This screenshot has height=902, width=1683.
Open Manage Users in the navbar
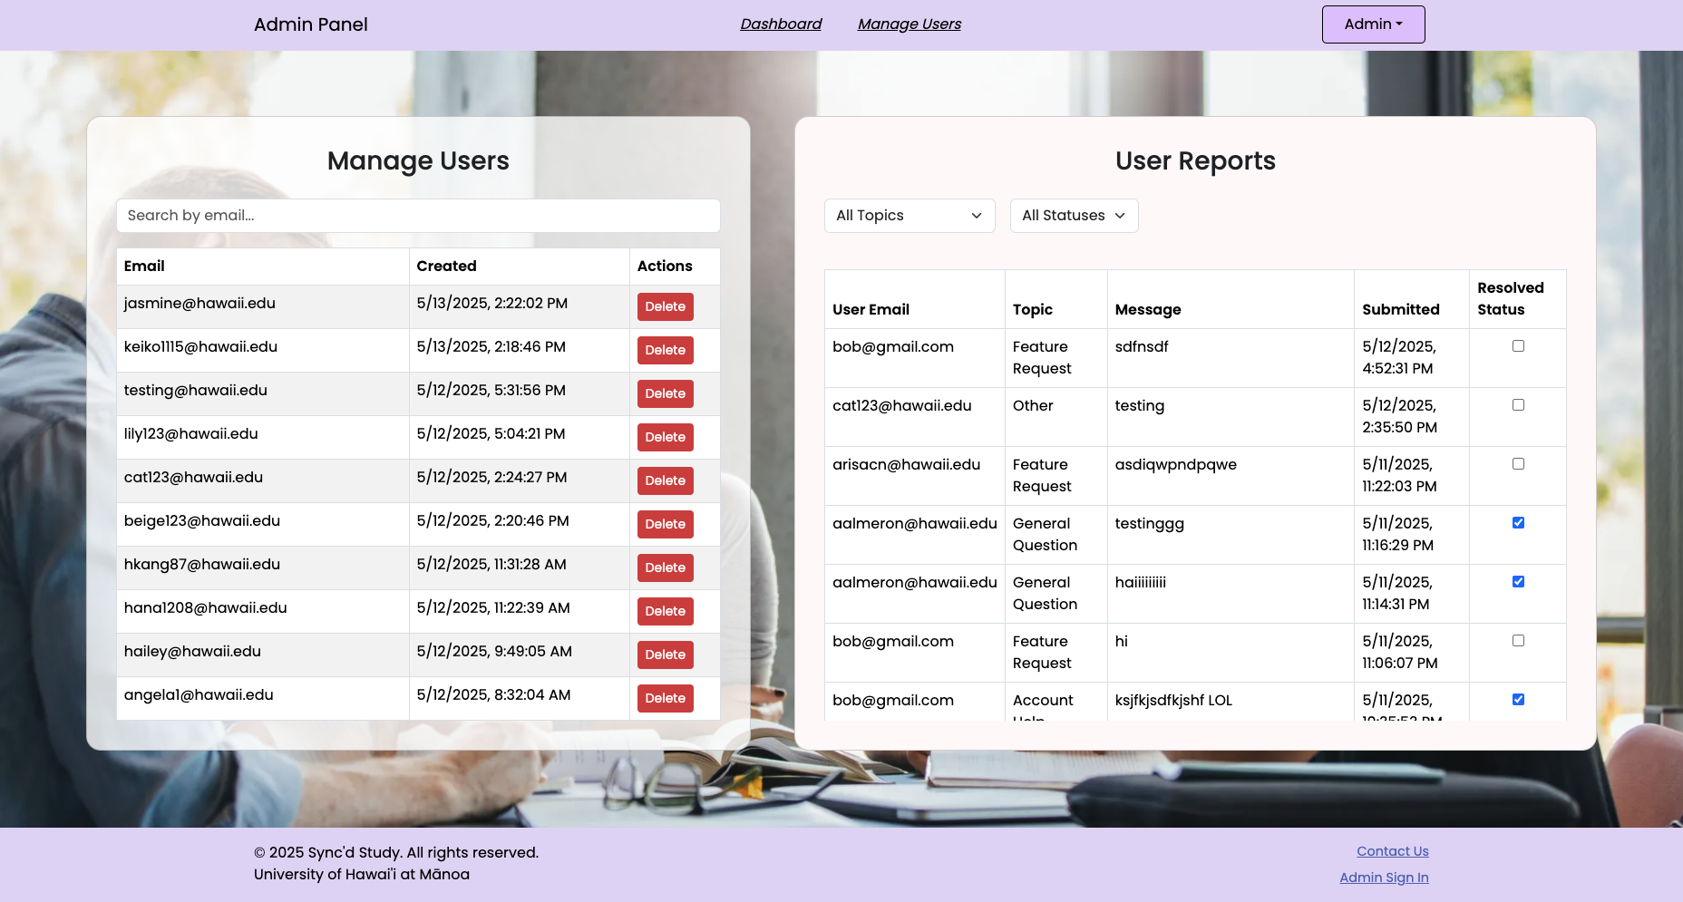pyautogui.click(x=909, y=24)
